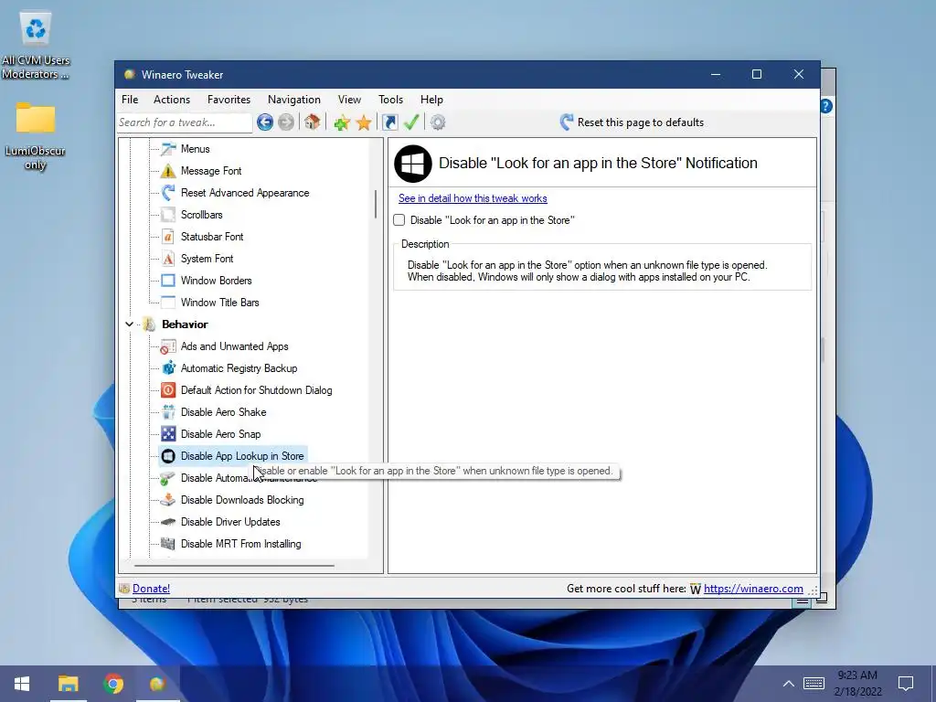This screenshot has height=702, width=936.
Task: Click the shortcut arrow toolbar icon
Action: (x=389, y=122)
